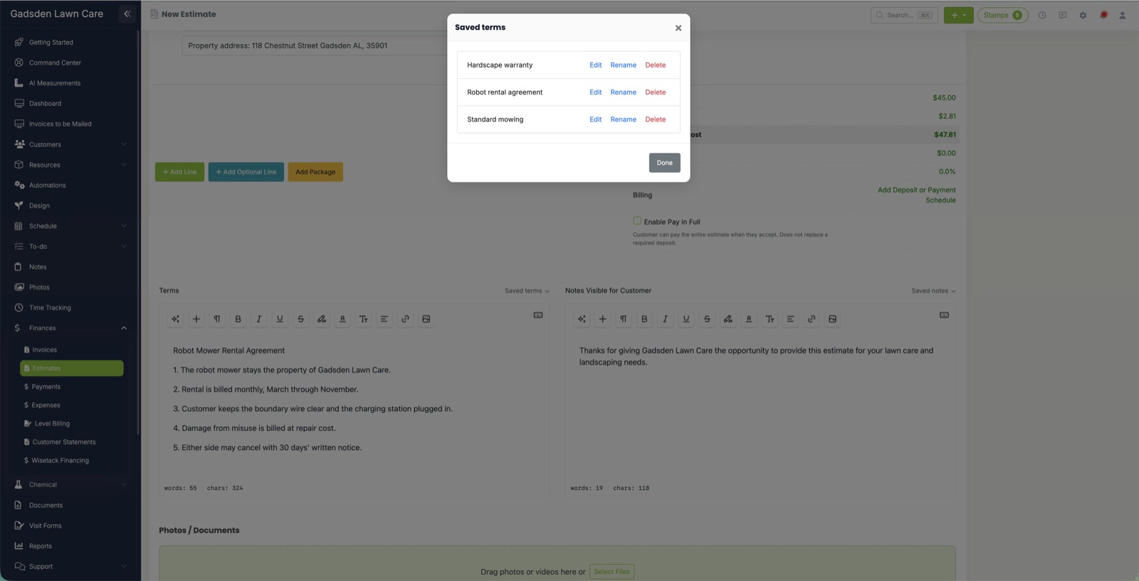Open the clock history icon in top bar
This screenshot has height=581, width=1139.
[x=1042, y=15]
